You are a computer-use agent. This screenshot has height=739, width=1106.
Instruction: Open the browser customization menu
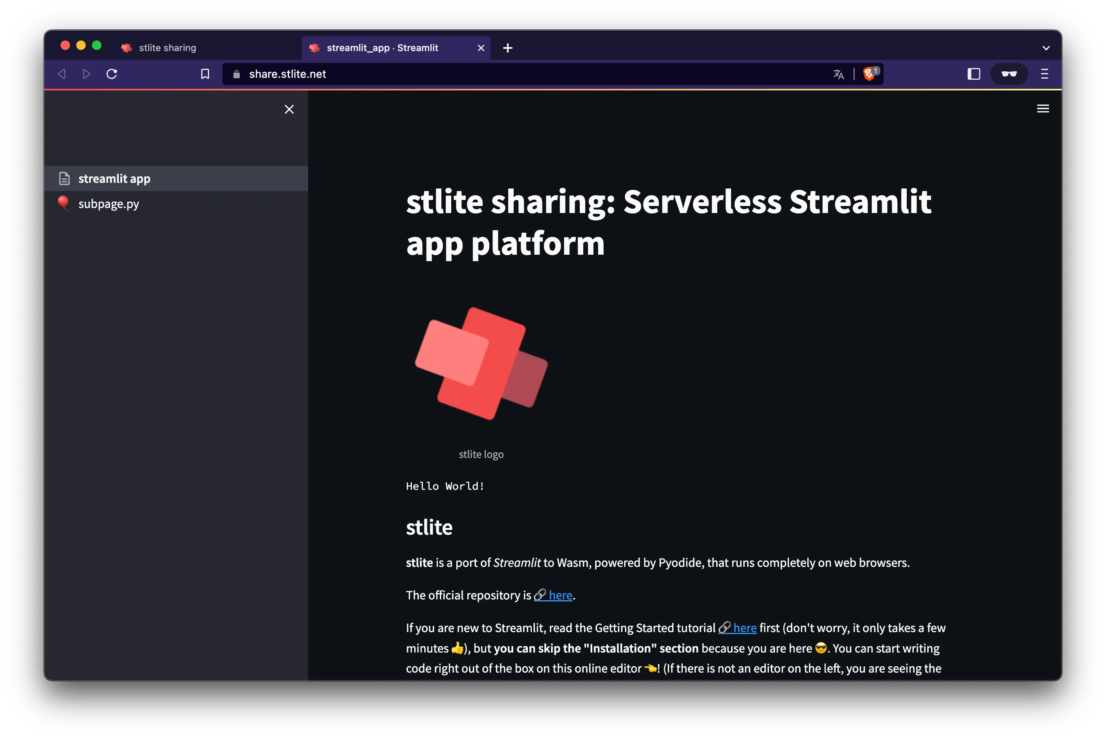point(1044,74)
